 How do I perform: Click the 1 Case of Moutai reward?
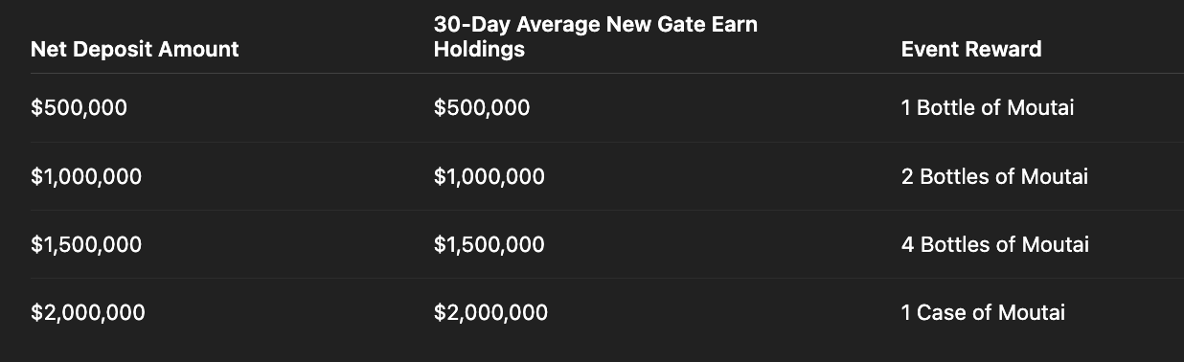click(983, 313)
